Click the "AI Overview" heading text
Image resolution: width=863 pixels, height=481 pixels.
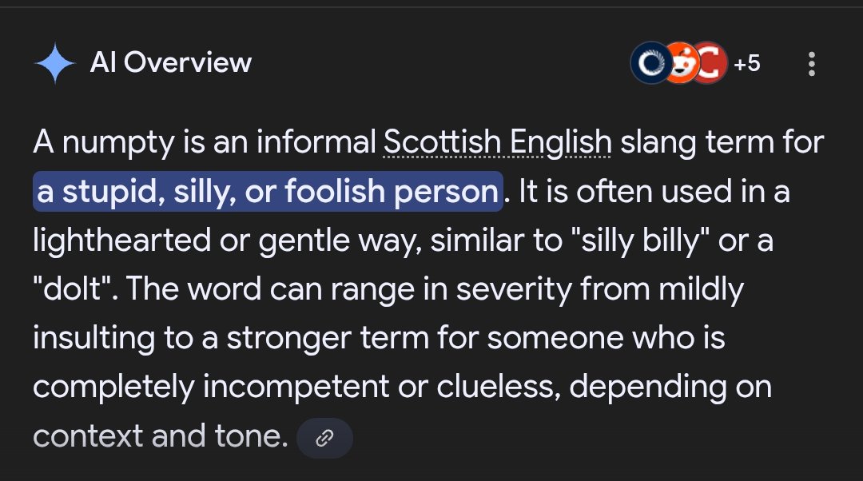[x=171, y=63]
